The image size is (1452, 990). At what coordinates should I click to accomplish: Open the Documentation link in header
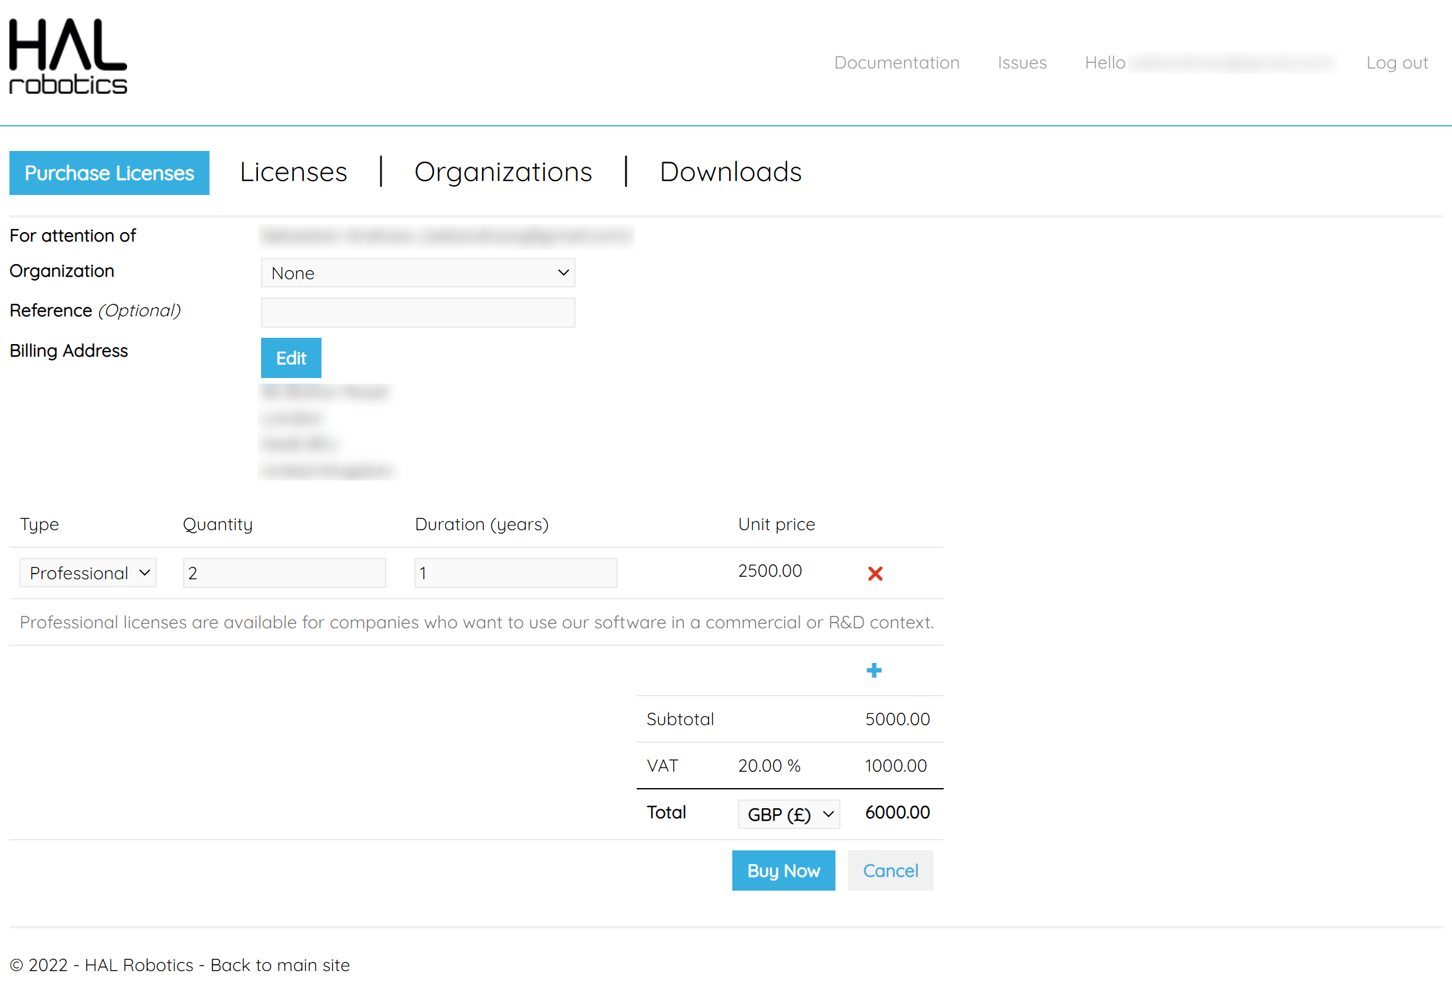[896, 62]
